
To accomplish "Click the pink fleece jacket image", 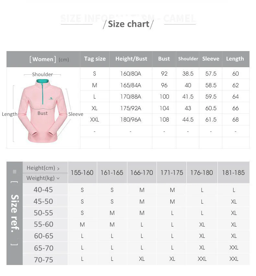I will pos(43,111).
